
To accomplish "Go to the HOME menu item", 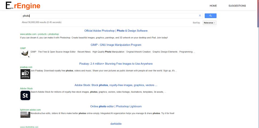I will point(213,6).
